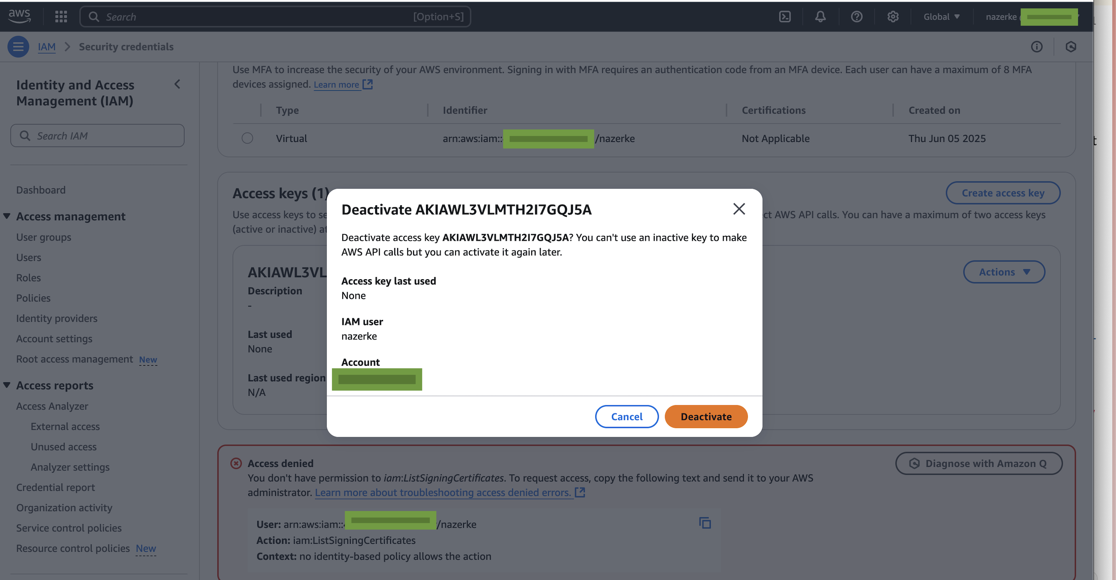Open Credential report in sidebar

(x=55, y=487)
